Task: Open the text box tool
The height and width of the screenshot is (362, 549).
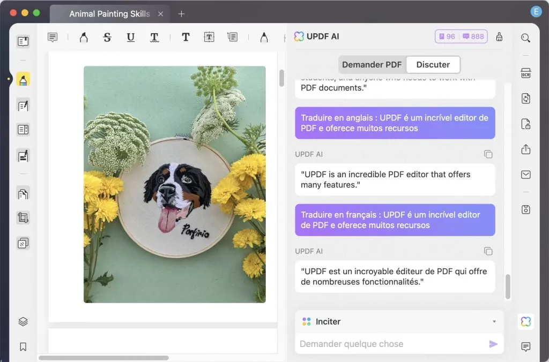Action: coord(209,37)
